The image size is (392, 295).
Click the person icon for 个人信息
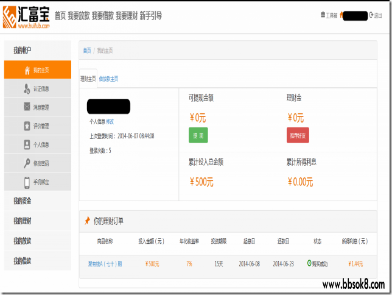(x=27, y=145)
